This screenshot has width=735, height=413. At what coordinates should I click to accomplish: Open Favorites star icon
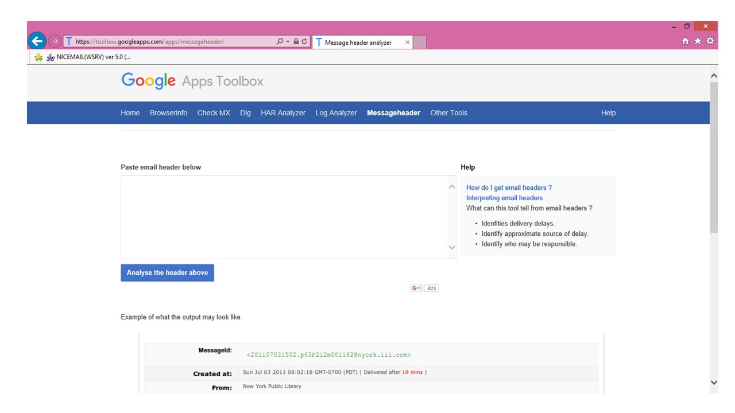698,41
